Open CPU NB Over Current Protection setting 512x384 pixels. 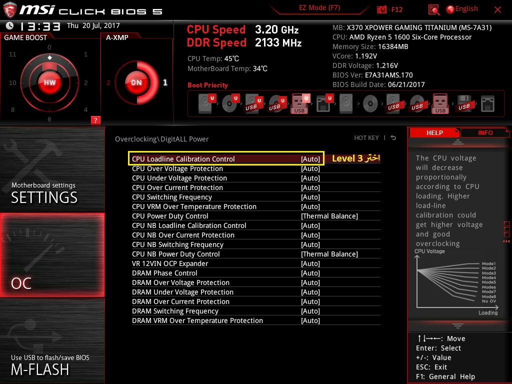click(256, 235)
